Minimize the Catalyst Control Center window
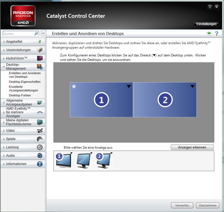The image size is (224, 212). (x=210, y=7)
